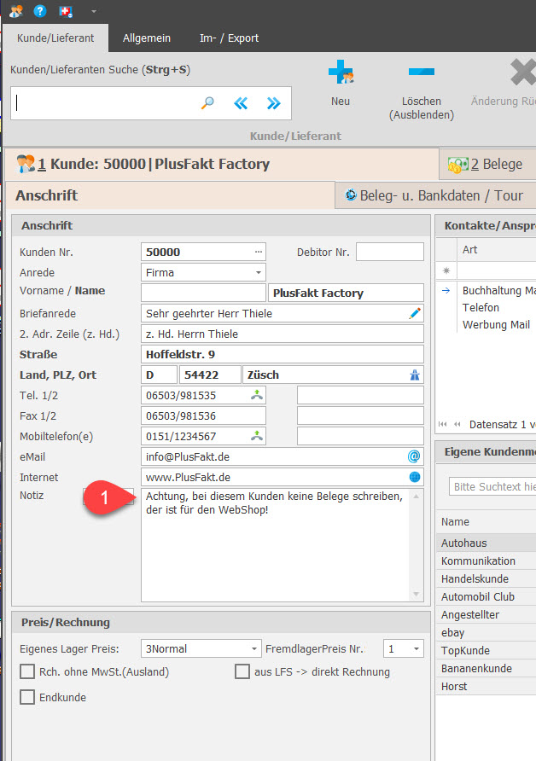Switch to the Kunde/Lieferant ribbon tab
Viewport: 536px width, 761px height.
tap(55, 38)
